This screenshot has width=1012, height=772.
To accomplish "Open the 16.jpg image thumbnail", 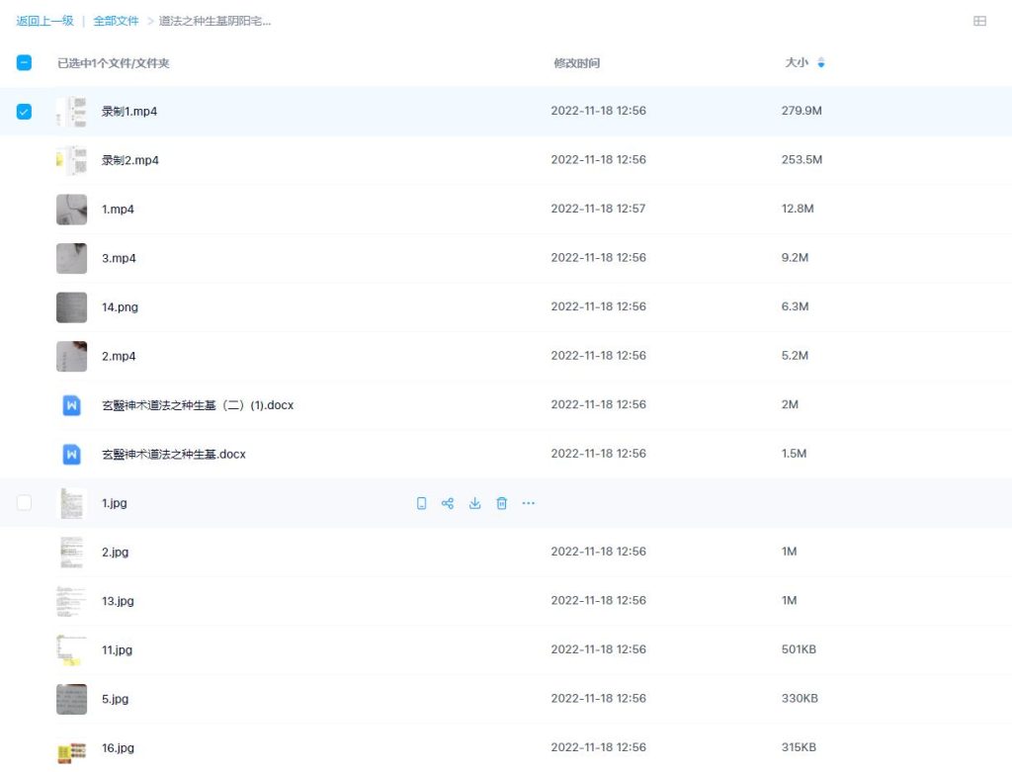I will pos(71,748).
